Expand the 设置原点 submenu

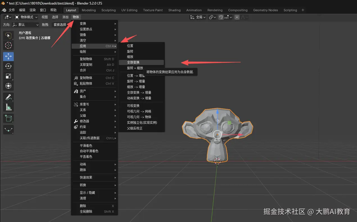coord(94,29)
